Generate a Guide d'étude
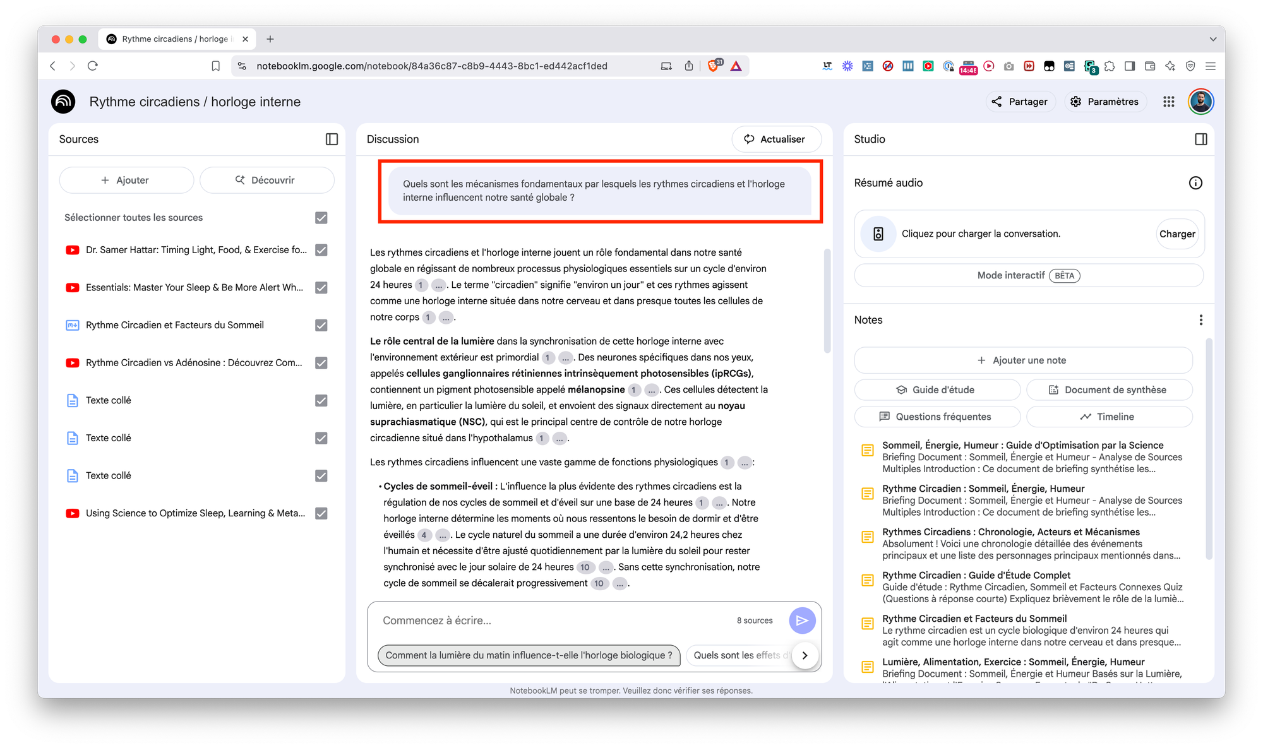 pos(937,390)
